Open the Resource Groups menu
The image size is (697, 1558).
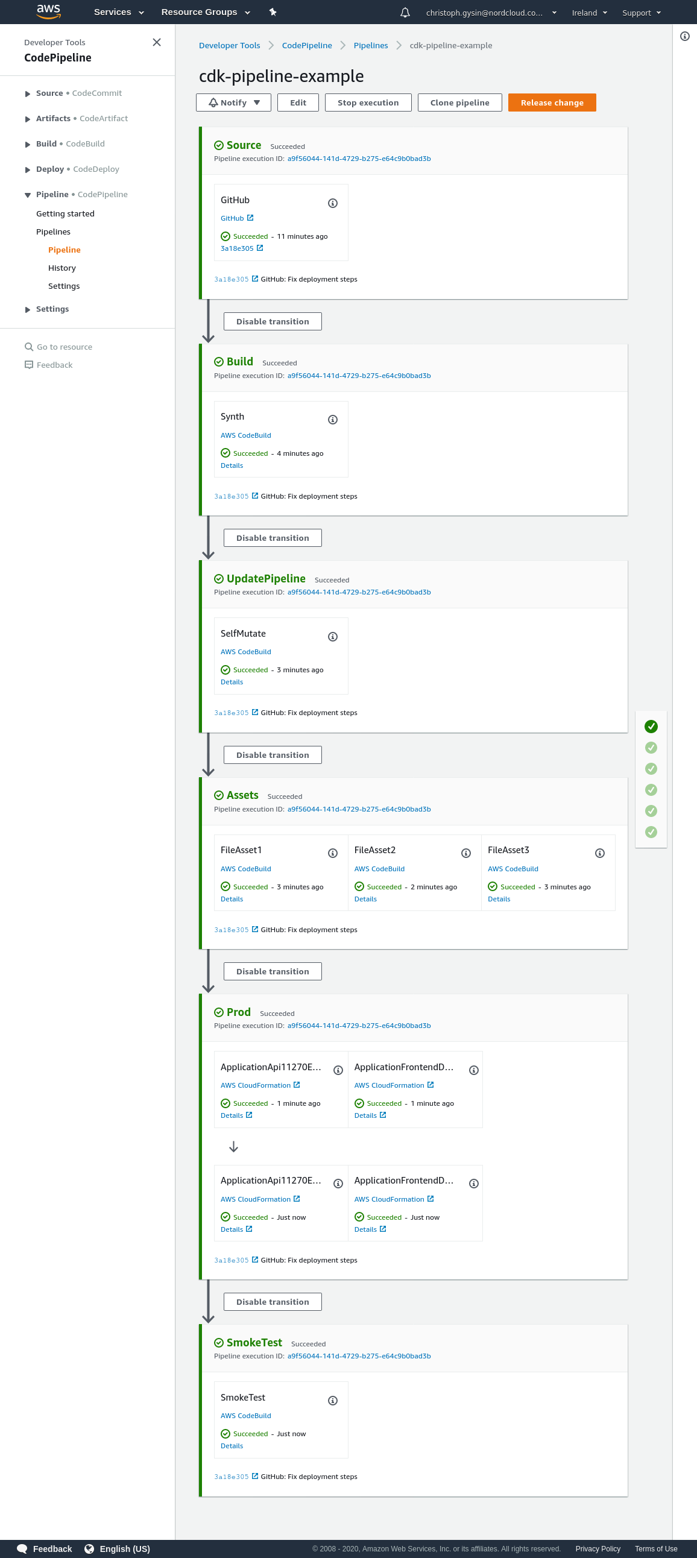(x=206, y=12)
